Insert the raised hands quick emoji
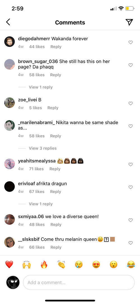The width and height of the screenshot is (140, 304). point(26,264)
